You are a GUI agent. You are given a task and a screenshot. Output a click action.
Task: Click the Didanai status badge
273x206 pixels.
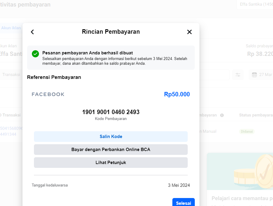pos(247,132)
